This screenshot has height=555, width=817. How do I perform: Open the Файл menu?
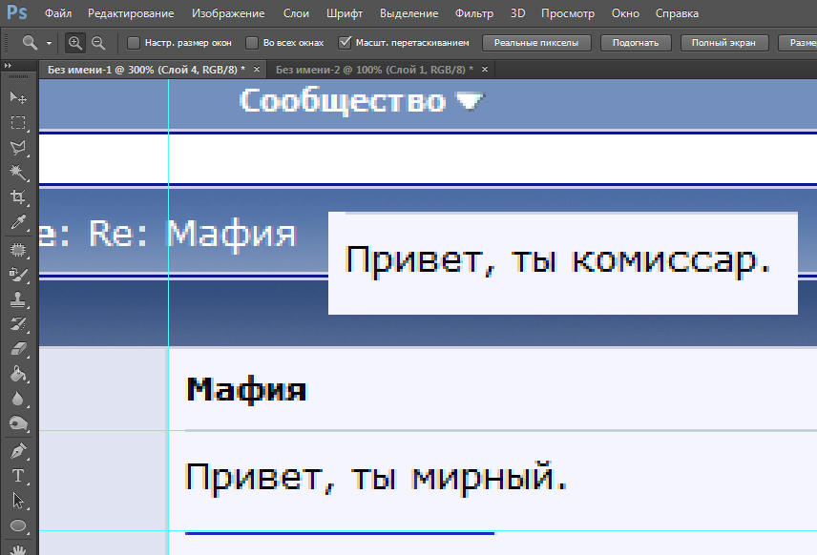point(58,13)
